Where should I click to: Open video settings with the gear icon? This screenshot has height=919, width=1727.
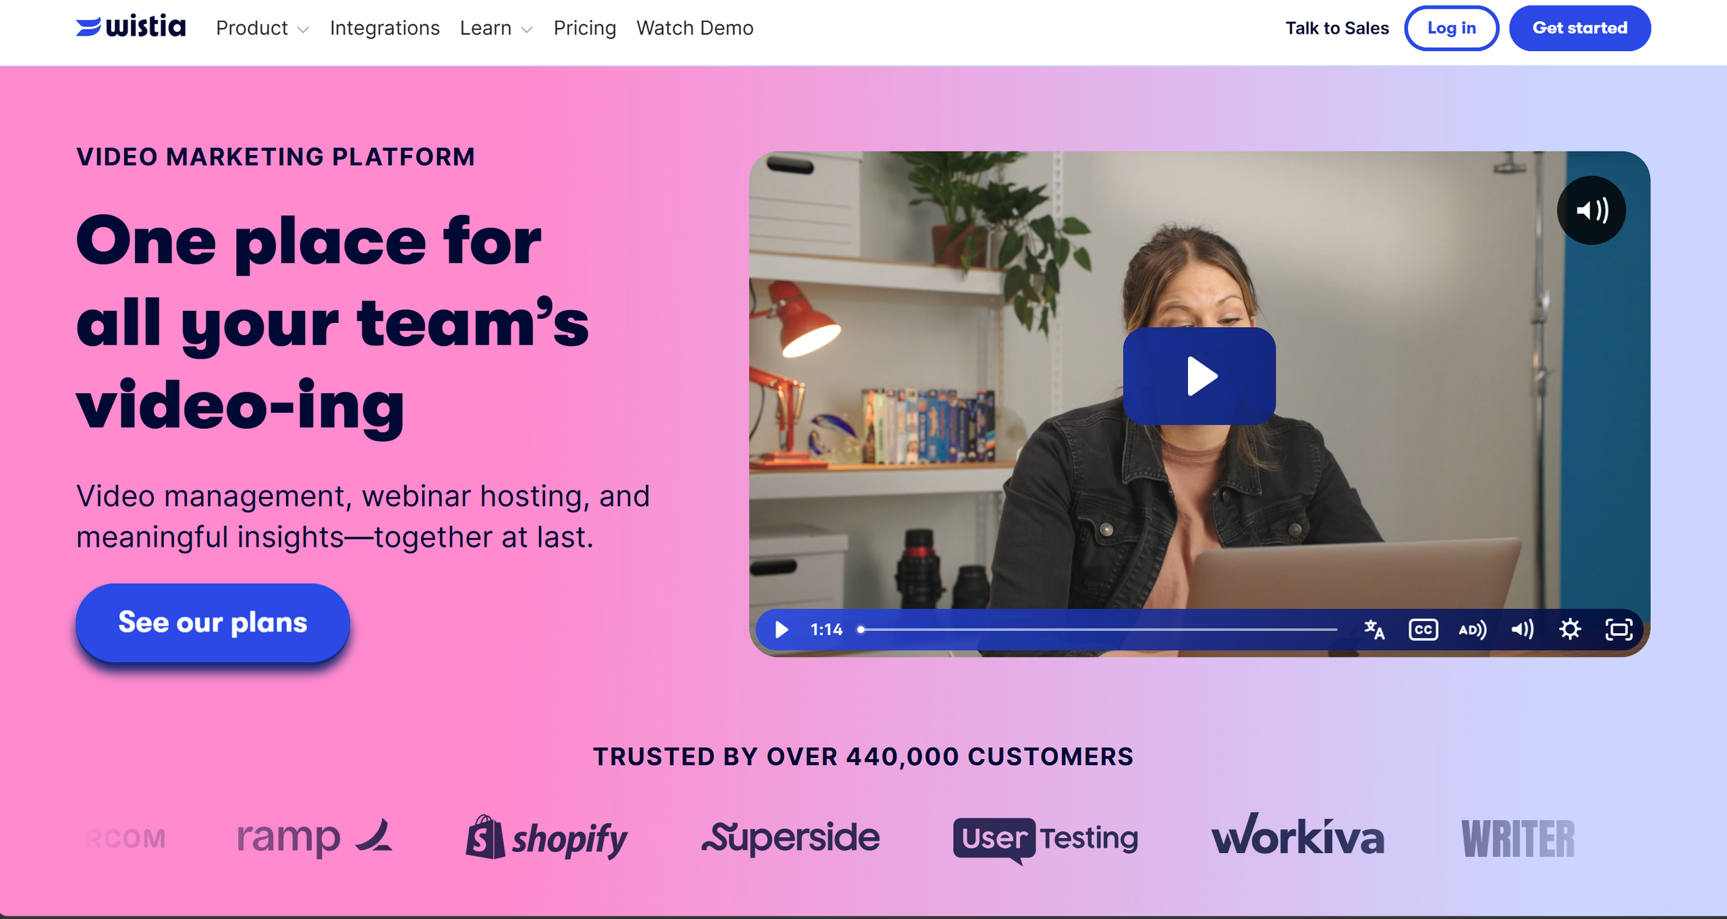pos(1570,629)
